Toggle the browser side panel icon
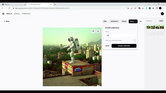166x93 pixels. (x=157, y=8)
